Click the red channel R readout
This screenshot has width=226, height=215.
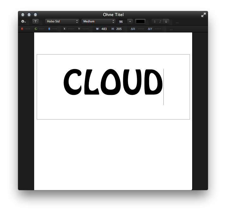pos(26,29)
